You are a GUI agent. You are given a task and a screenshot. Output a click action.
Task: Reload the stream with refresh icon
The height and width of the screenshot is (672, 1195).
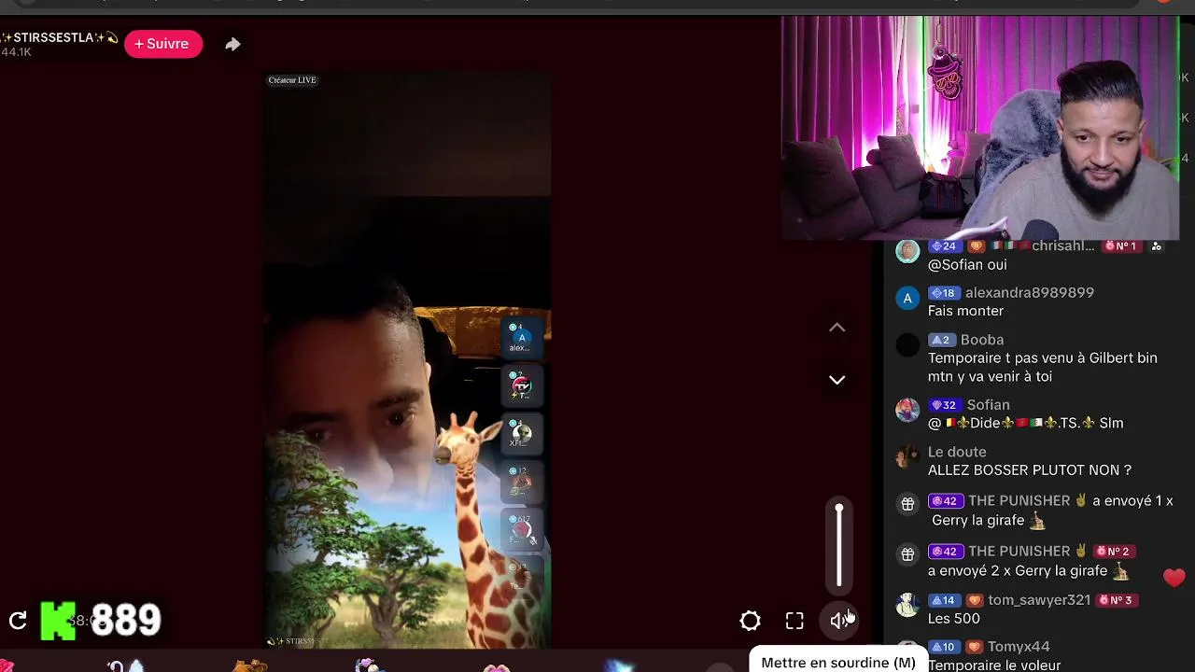click(x=18, y=621)
